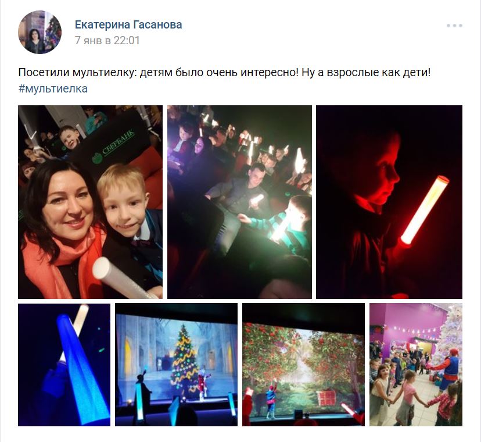Click the red brick prop in the orchard photo
Screen dimensions: 481x442
[325, 398]
